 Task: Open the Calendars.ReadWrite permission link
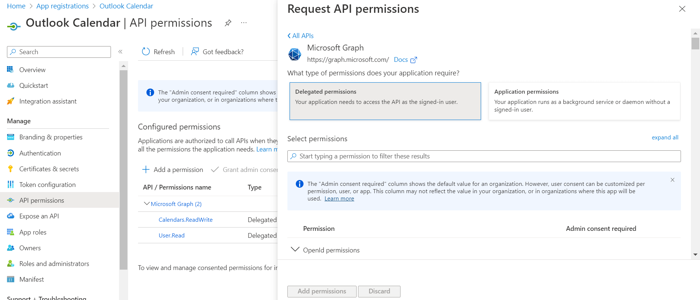click(185, 220)
